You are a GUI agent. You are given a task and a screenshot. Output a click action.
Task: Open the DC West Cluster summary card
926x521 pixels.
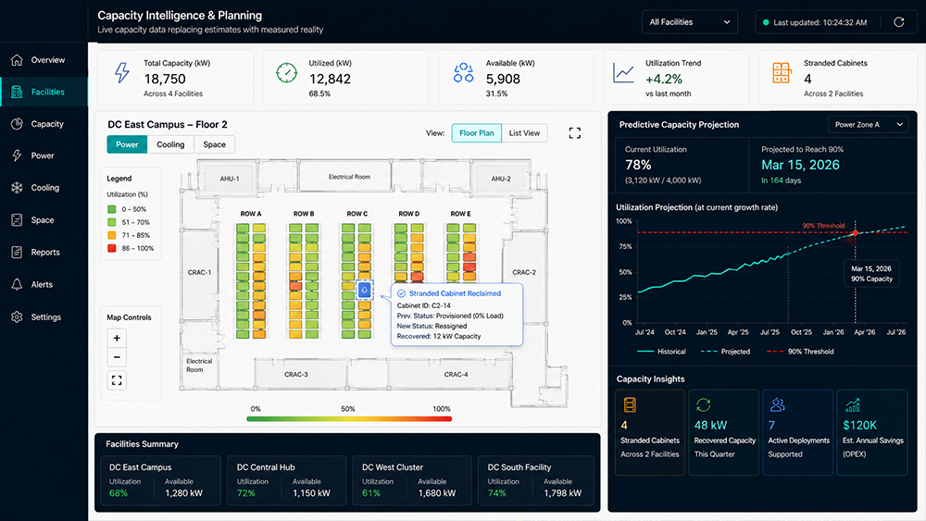(x=412, y=480)
